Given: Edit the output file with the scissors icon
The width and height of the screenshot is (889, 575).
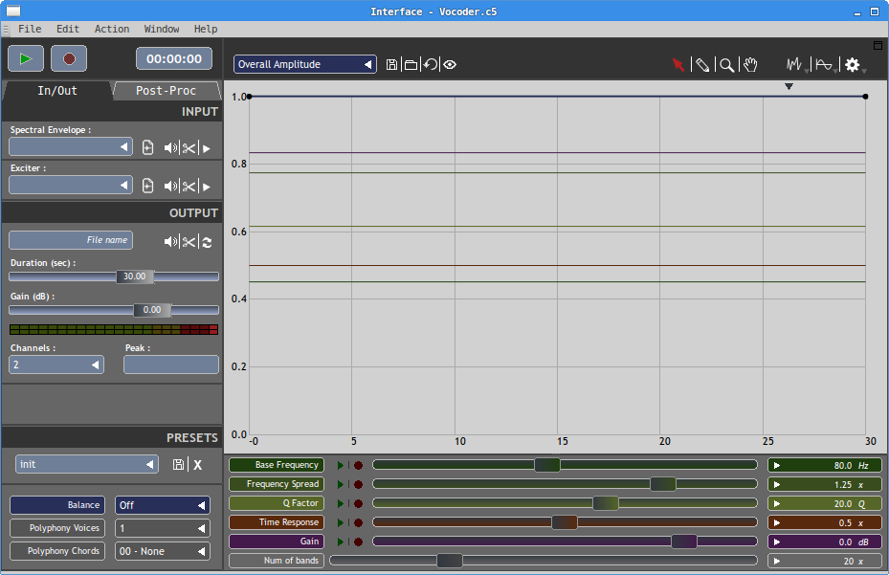Looking at the screenshot, I should pos(189,241).
